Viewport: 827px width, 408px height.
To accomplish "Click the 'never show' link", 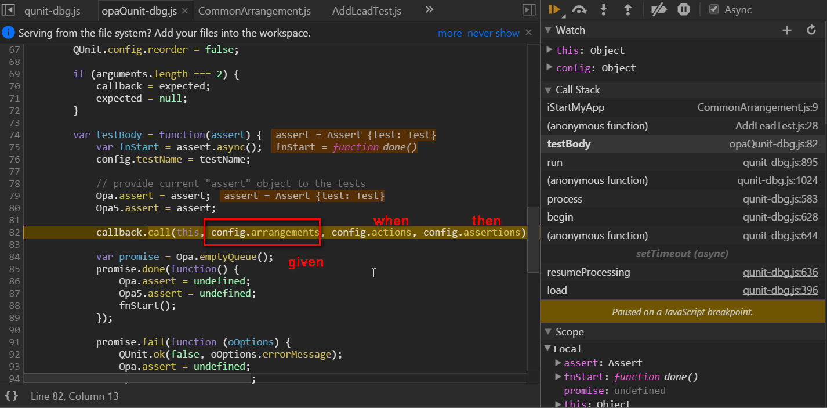I will pos(494,33).
